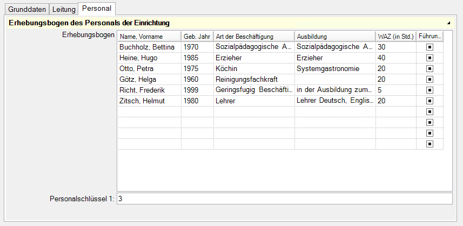Collapse the Erhebungsbogen section with the arrow
Screen dimensions: 463x226
click(x=448, y=23)
